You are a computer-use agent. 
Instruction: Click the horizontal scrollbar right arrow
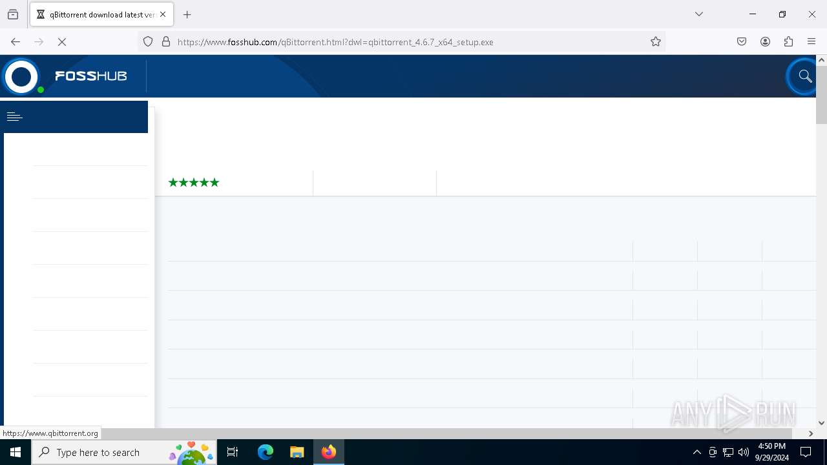pos(811,433)
